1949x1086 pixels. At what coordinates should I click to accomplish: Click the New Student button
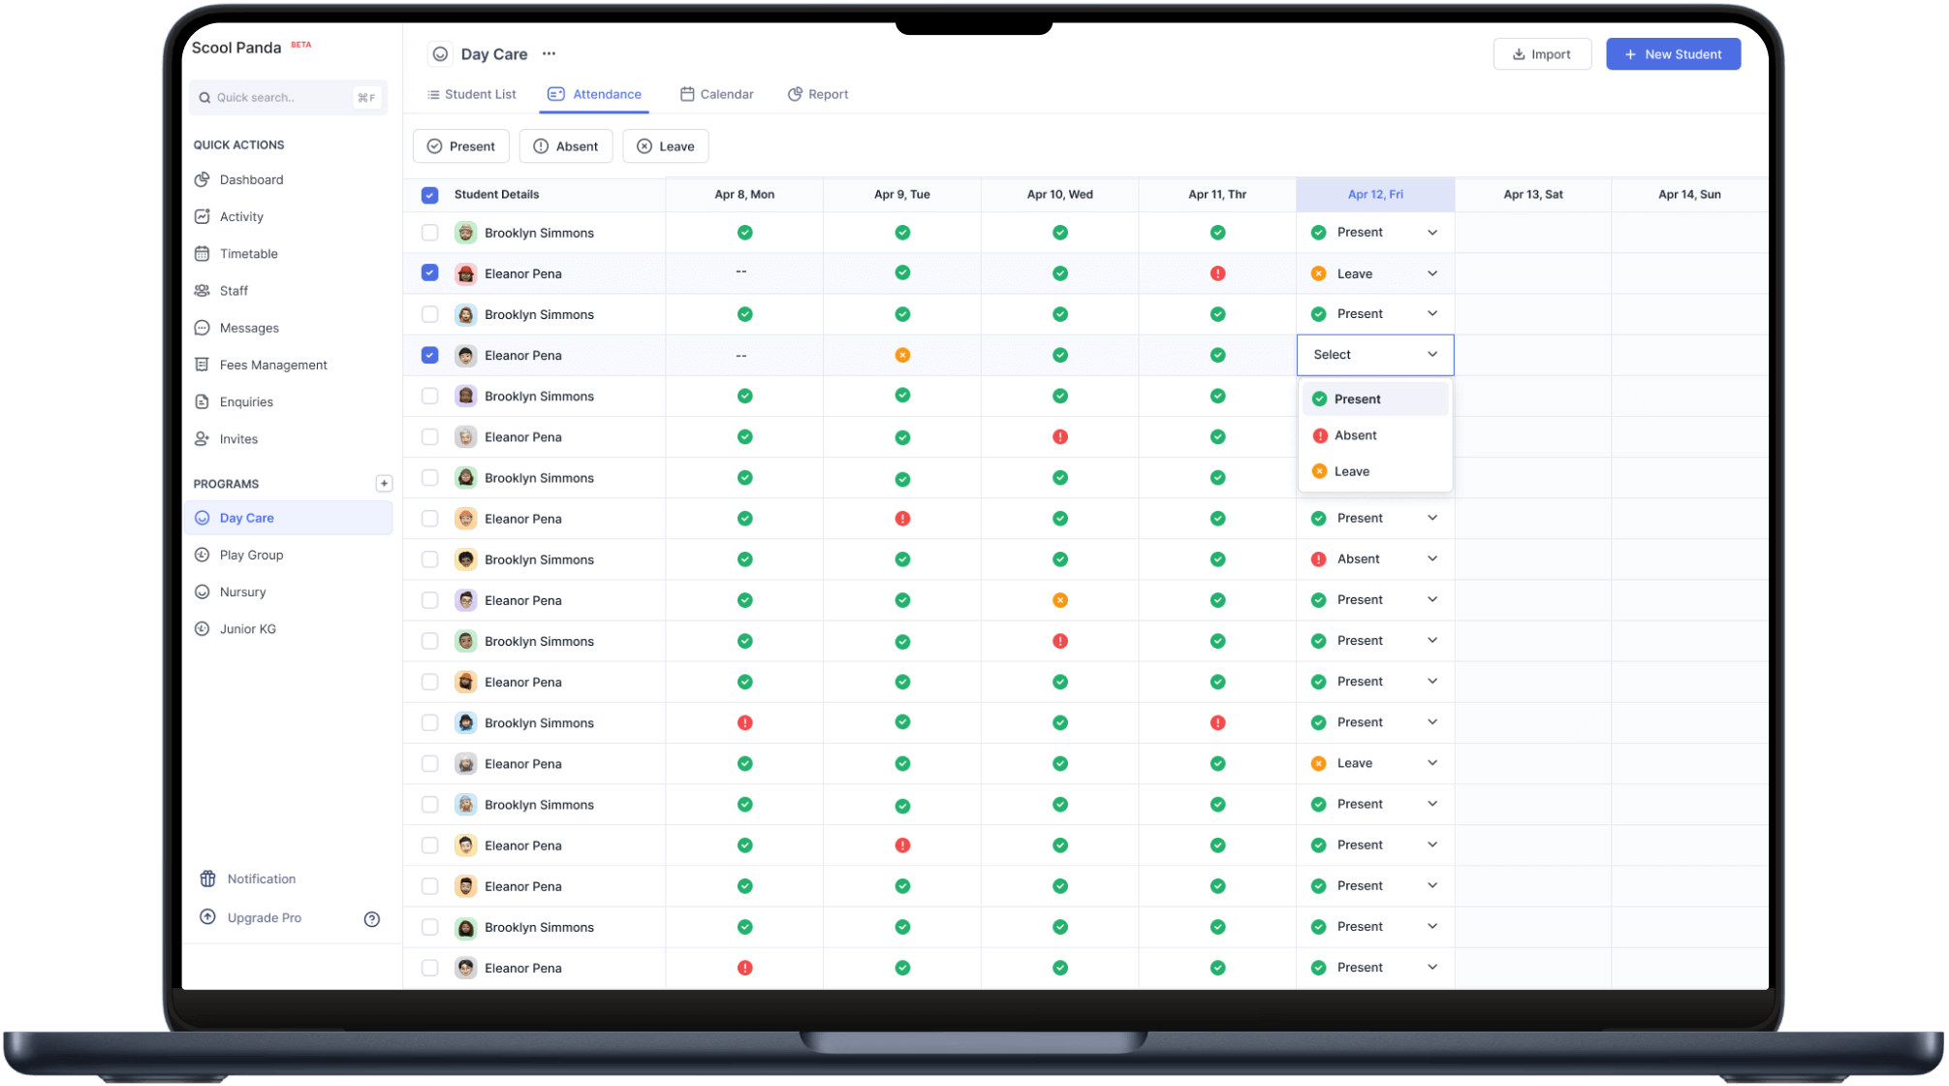(x=1673, y=54)
